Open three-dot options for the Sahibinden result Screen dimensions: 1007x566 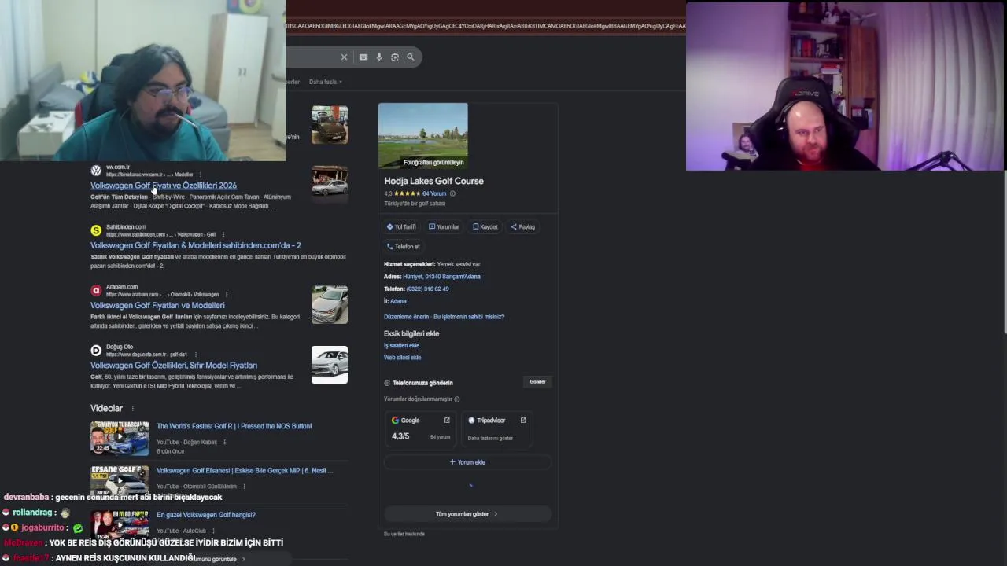point(223,234)
